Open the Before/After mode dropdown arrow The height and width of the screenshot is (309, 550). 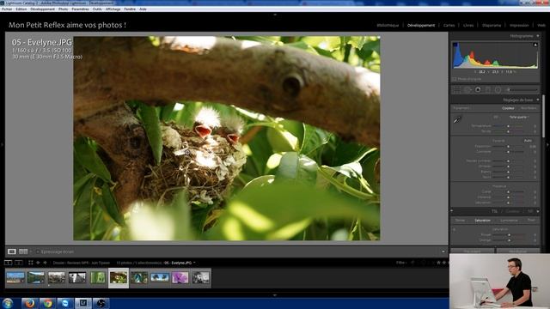[x=31, y=251]
